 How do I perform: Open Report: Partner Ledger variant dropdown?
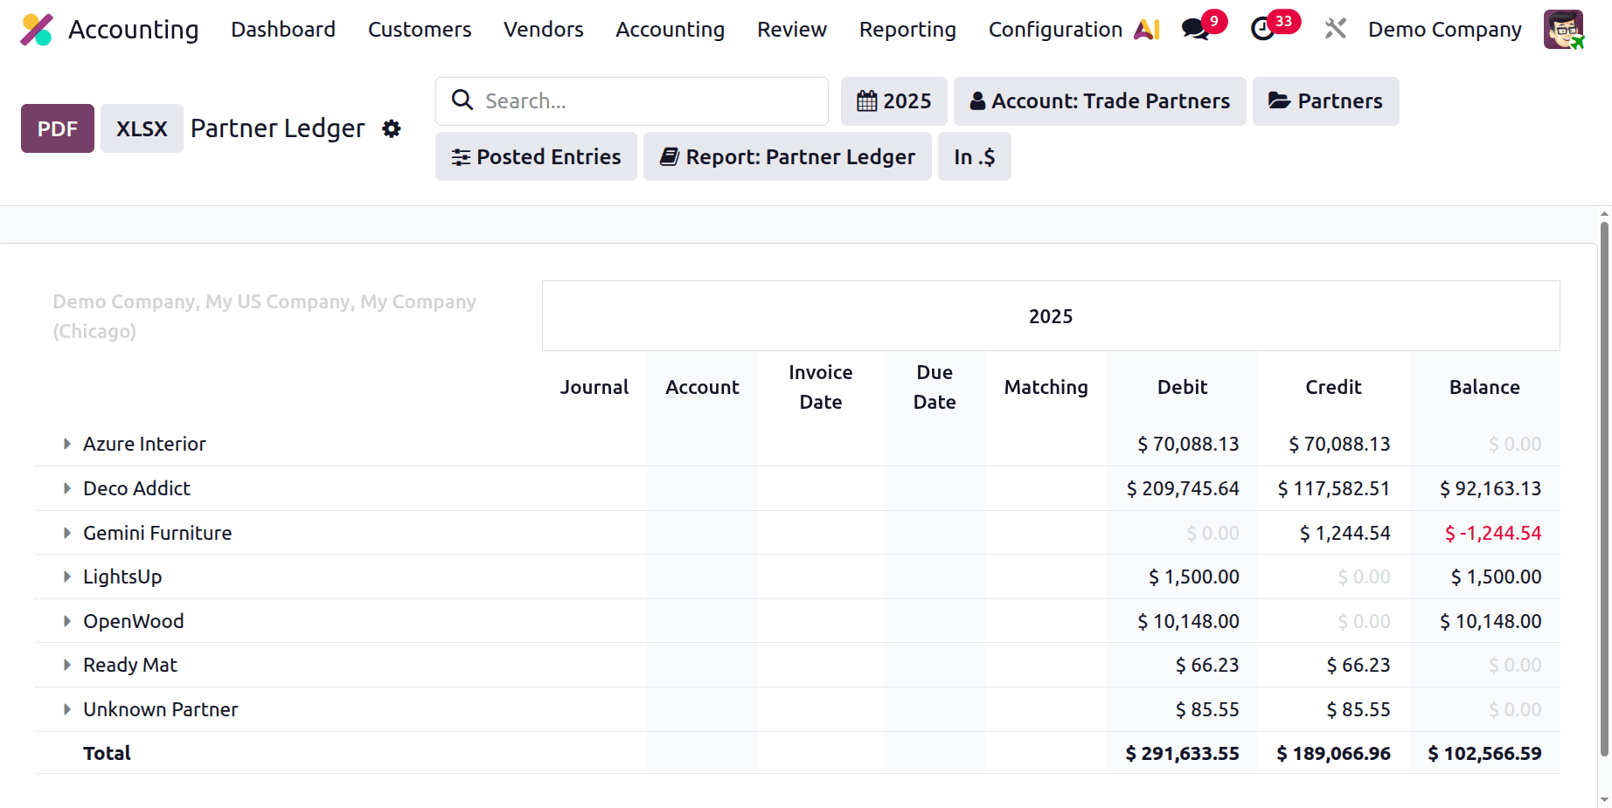point(788,156)
